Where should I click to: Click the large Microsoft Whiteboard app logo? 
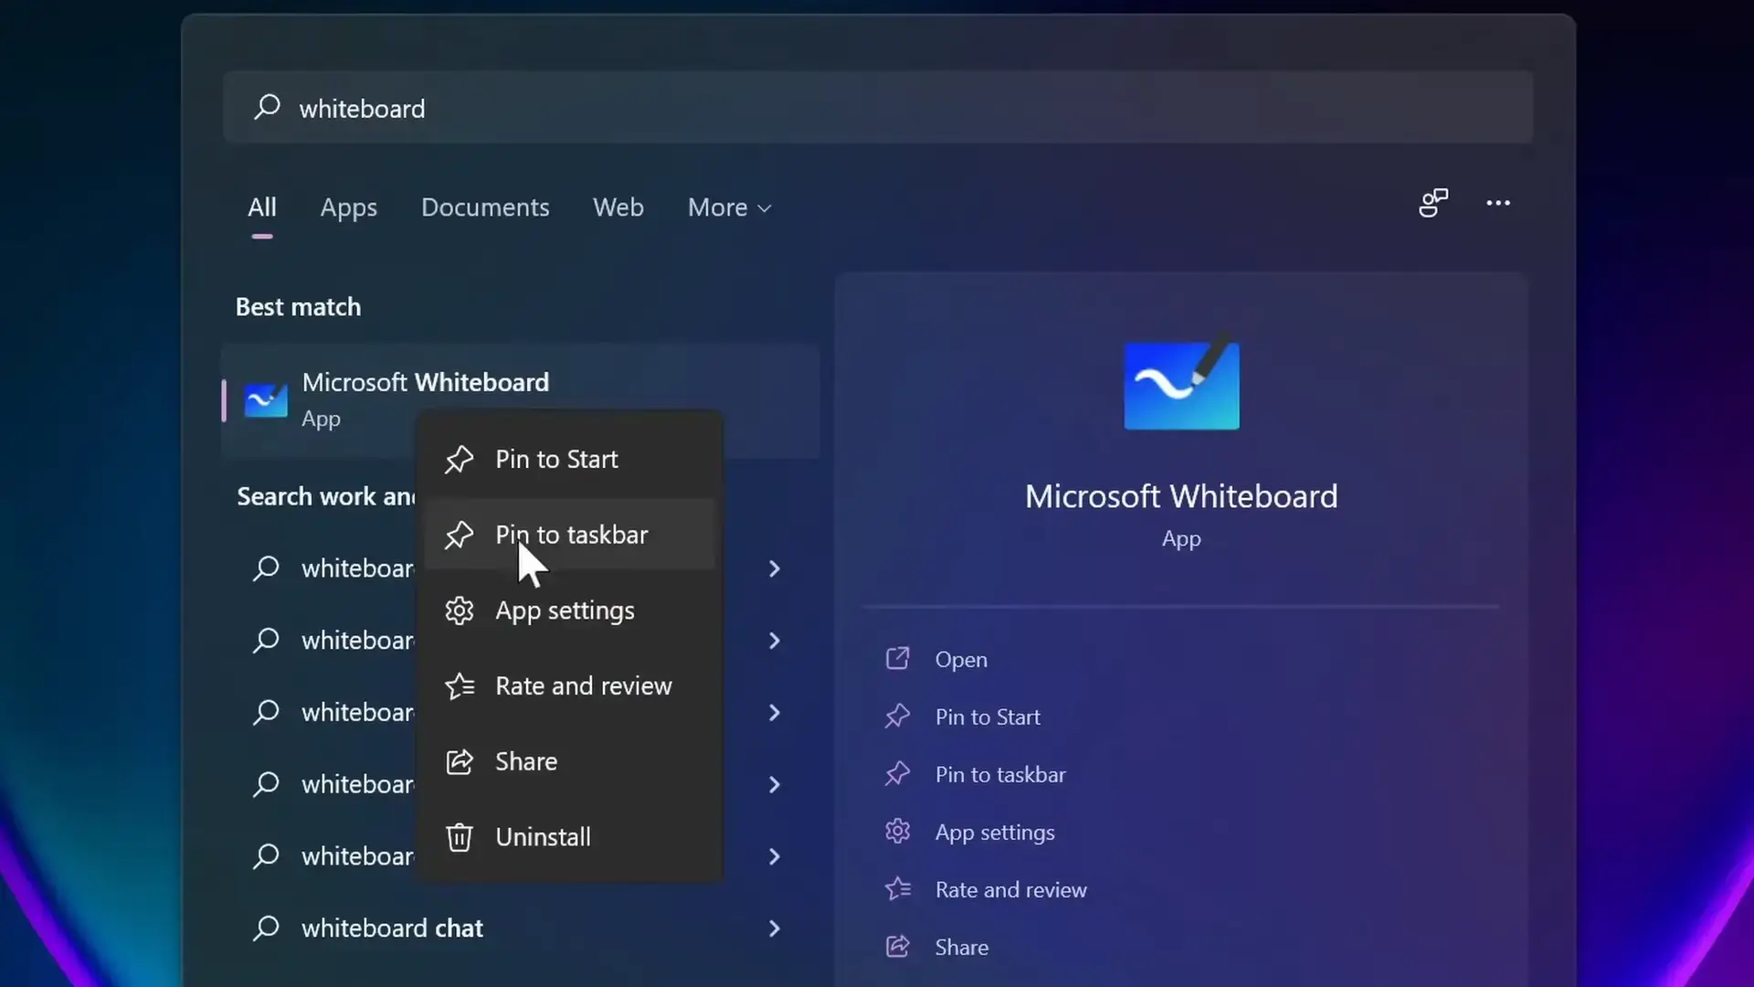pyautogui.click(x=1181, y=384)
